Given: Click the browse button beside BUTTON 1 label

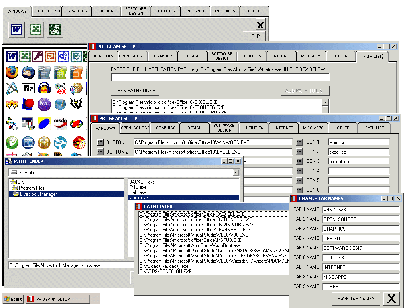Looking at the screenshot, I should (x=100, y=142).
